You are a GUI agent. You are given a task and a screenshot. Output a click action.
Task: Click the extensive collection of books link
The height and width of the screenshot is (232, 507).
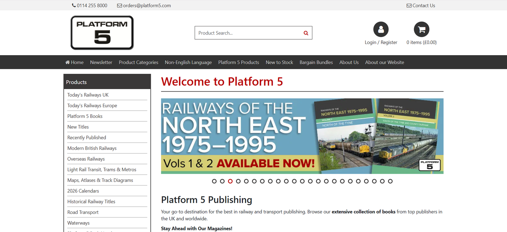363,212
